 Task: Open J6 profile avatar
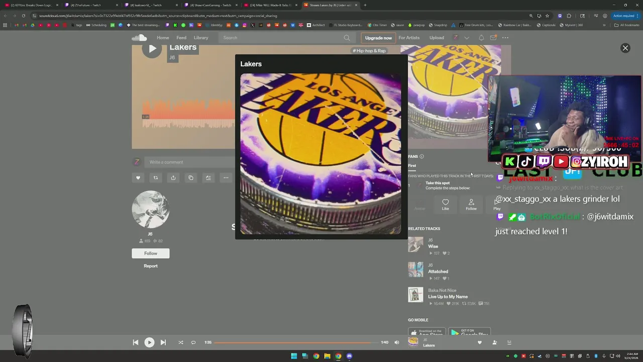coord(151,210)
